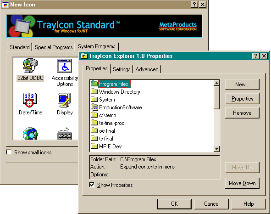Select the keyboard icon in the list
Viewport: 271px width, 214px height.
point(65,134)
